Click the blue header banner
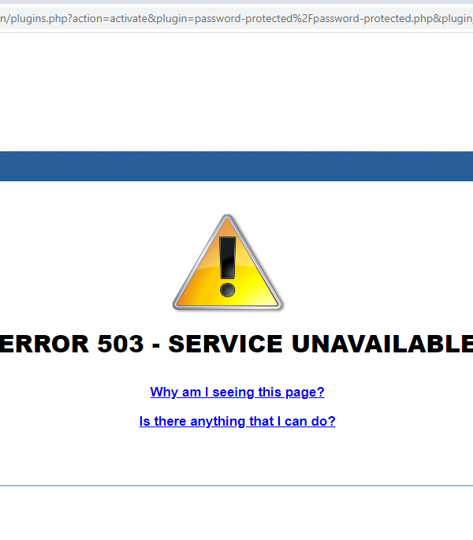 click(236, 166)
